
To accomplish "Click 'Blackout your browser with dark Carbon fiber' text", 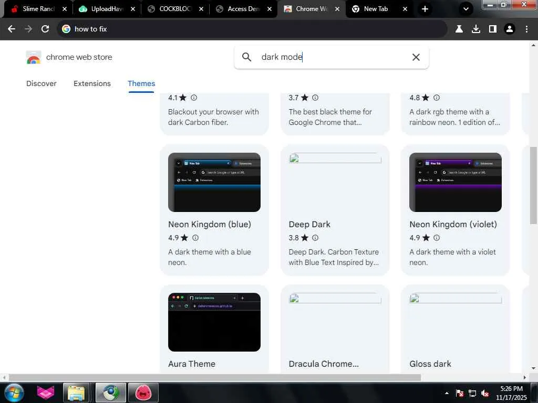I will (213, 117).
